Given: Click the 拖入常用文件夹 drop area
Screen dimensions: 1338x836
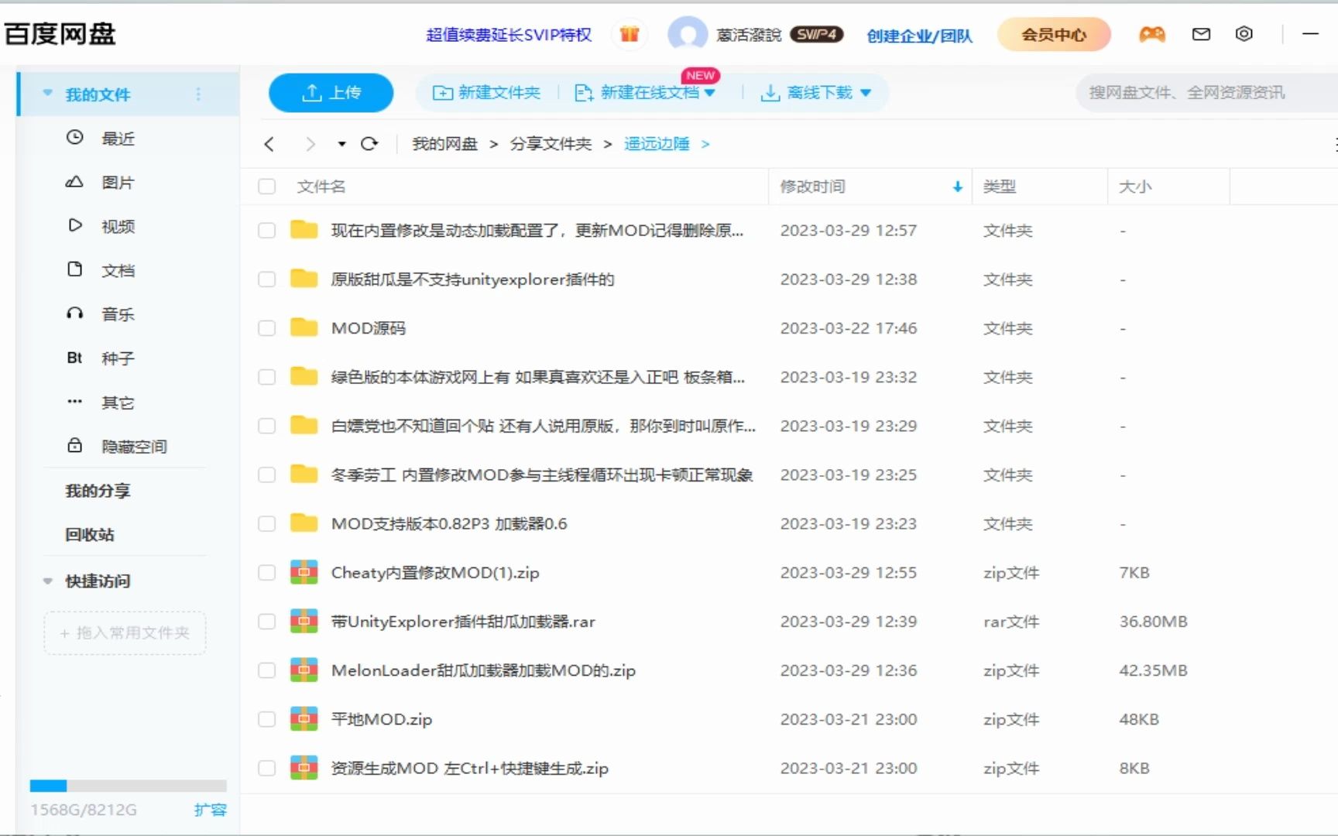Looking at the screenshot, I should tap(125, 633).
